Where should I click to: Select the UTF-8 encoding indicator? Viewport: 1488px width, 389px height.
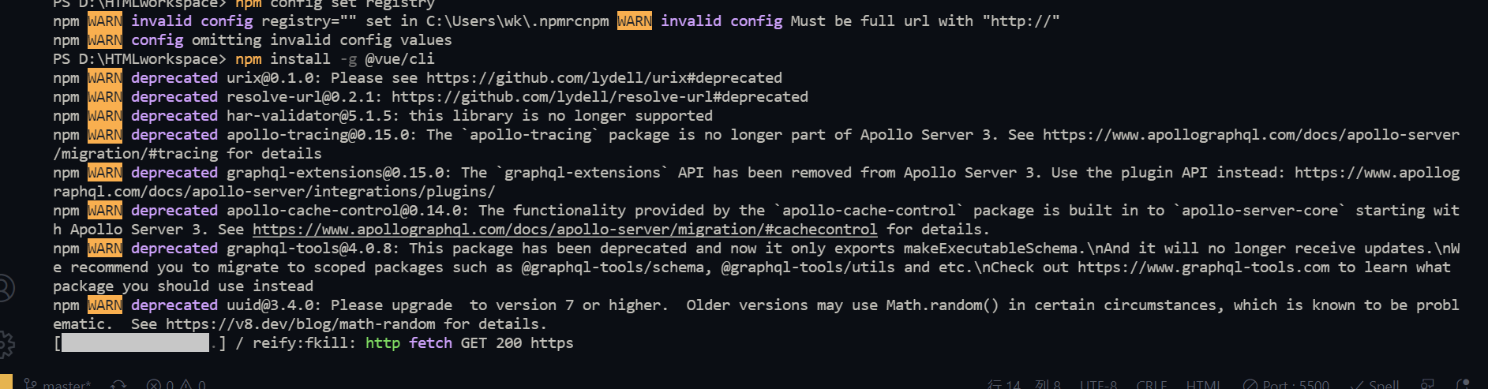point(1099,384)
